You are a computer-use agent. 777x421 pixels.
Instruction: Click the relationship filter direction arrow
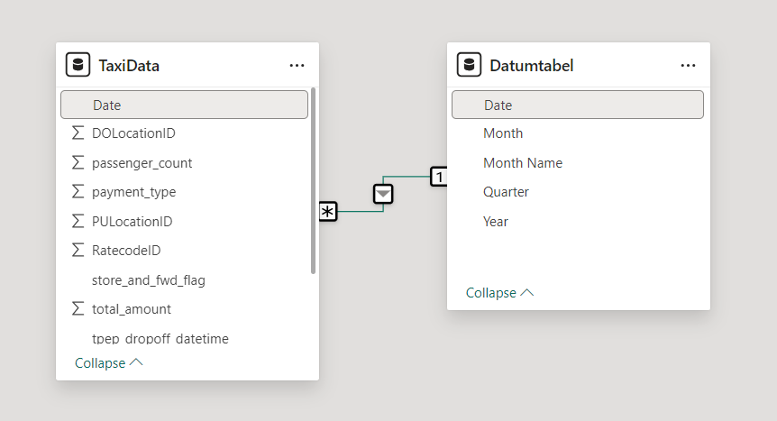(383, 193)
